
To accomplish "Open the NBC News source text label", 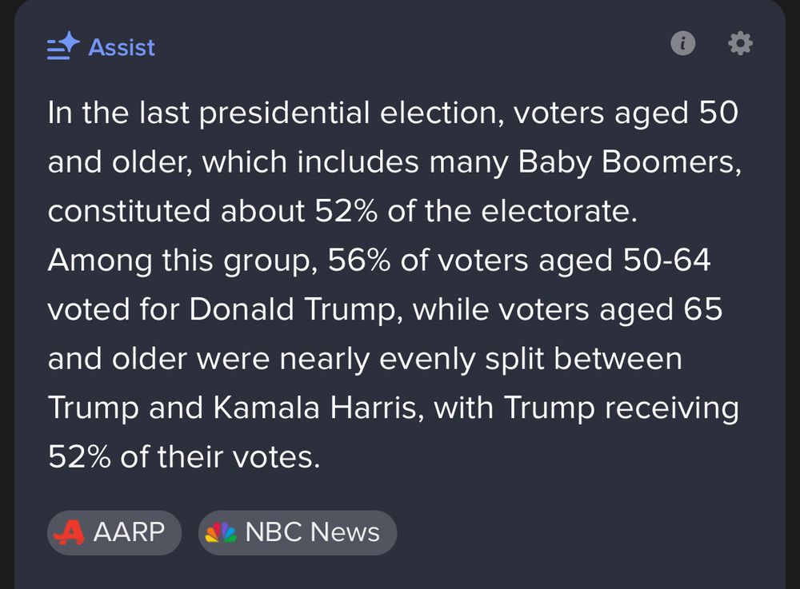I will (x=313, y=532).
